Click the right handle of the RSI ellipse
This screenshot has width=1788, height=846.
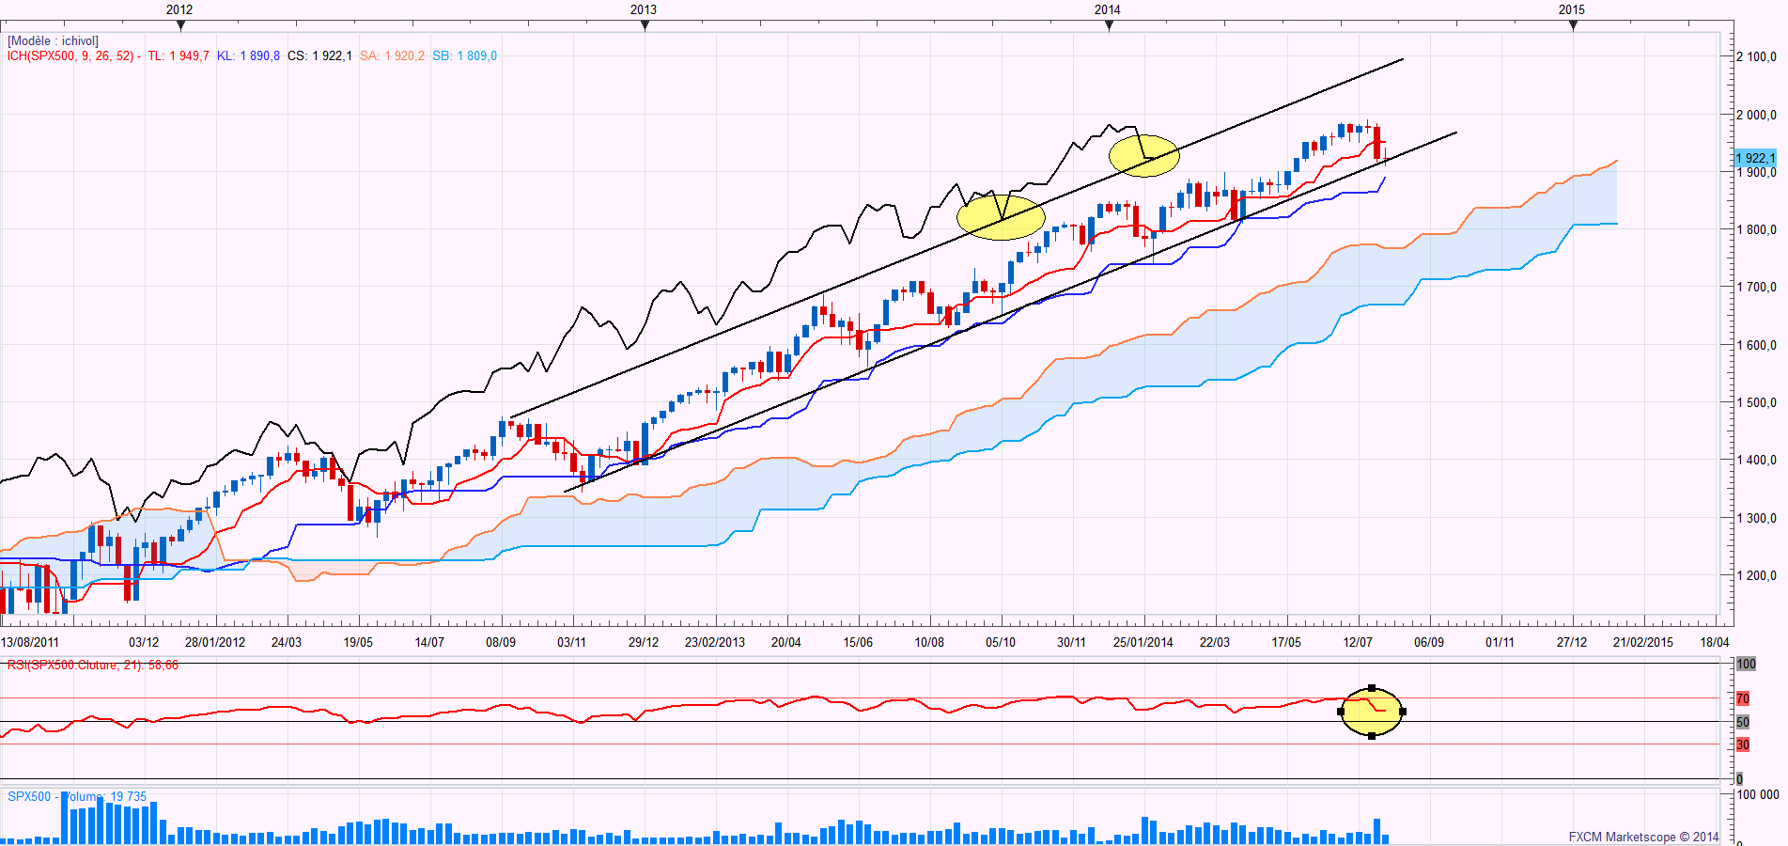click(x=1403, y=712)
